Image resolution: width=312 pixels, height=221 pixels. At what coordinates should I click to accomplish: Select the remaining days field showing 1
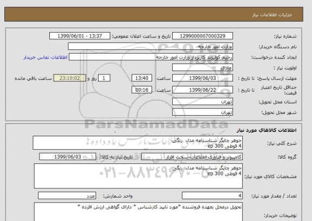[x=104, y=78]
